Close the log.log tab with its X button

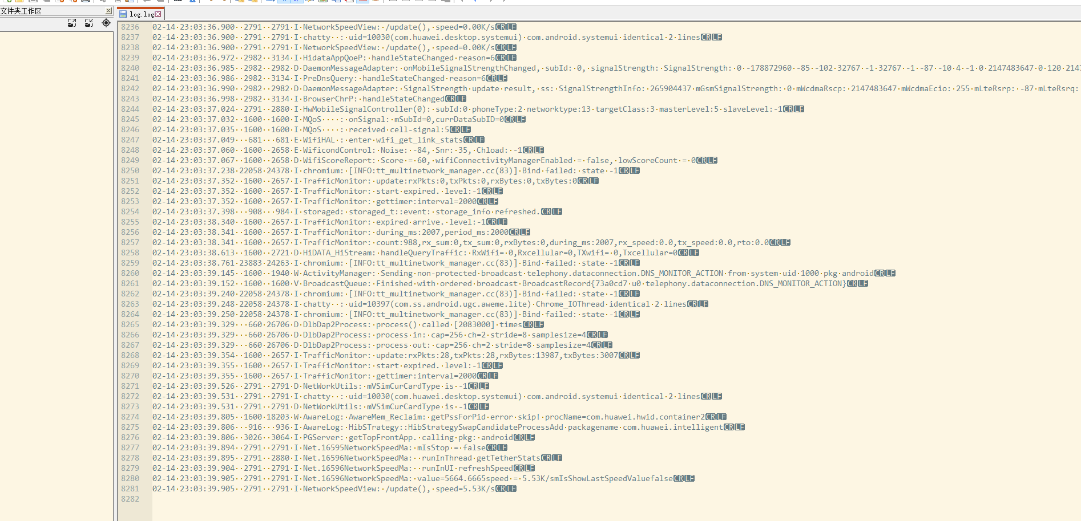point(158,14)
